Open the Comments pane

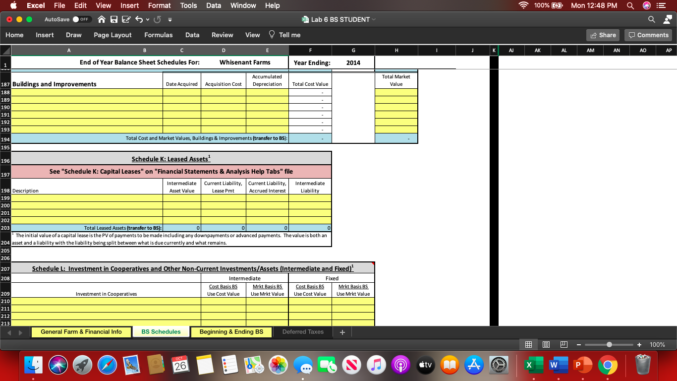click(648, 35)
